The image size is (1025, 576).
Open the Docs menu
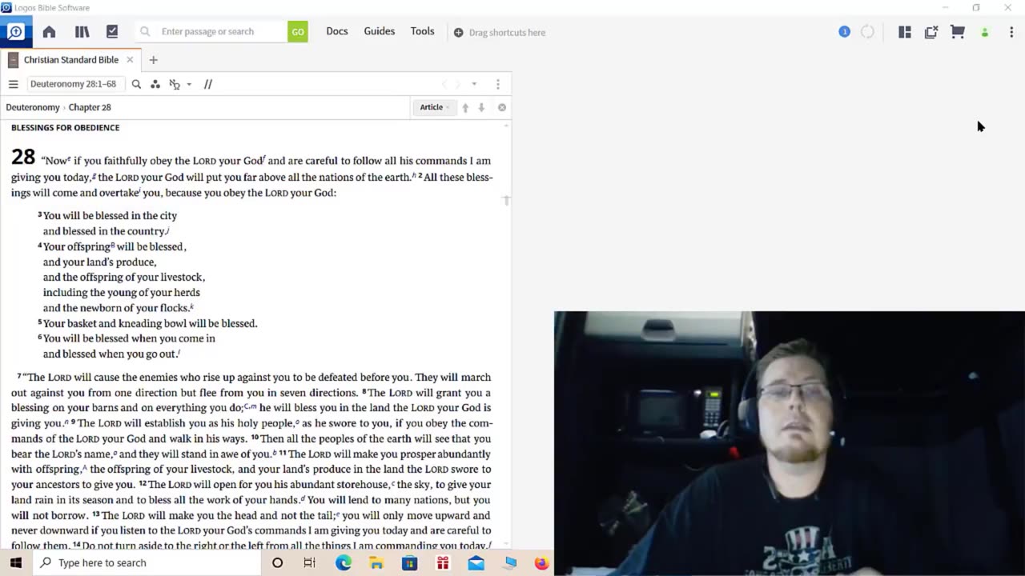tap(337, 31)
